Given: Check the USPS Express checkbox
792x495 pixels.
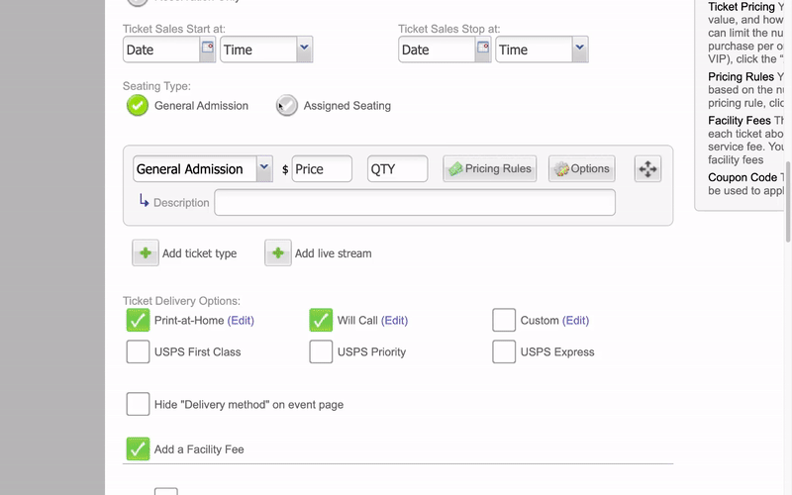Looking at the screenshot, I should point(504,351).
